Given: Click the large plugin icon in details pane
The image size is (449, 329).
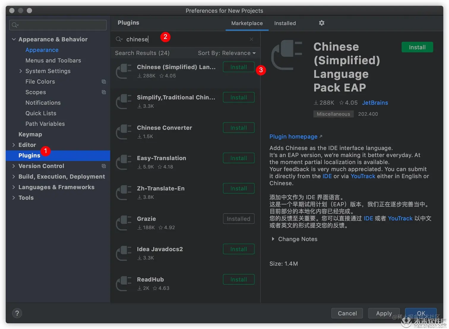Looking at the screenshot, I should (287, 55).
